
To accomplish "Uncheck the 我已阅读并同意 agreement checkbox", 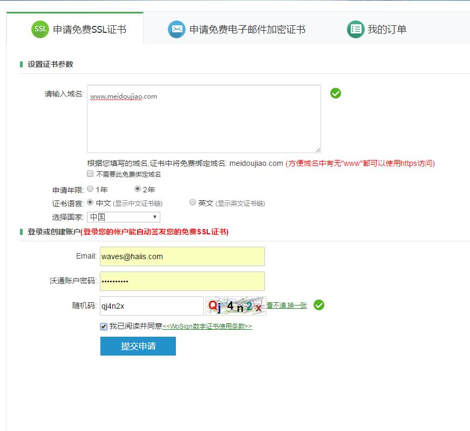I will (104, 326).
